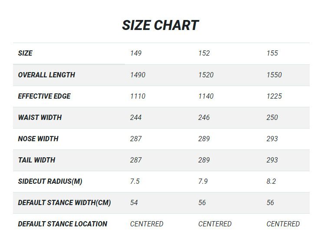Click the EFFECTIVE EDGE row label
The image size is (321, 252).
44,96
